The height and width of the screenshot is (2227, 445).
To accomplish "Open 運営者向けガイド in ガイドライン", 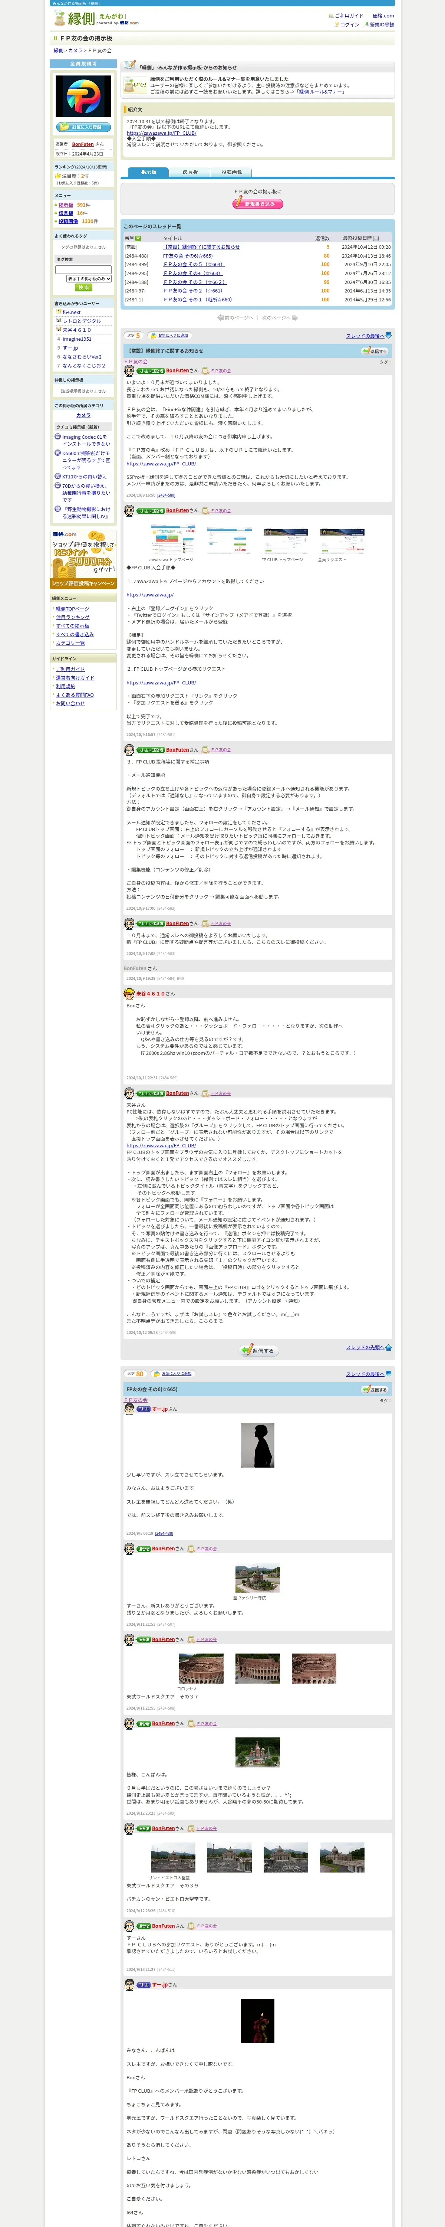I will coord(75,678).
